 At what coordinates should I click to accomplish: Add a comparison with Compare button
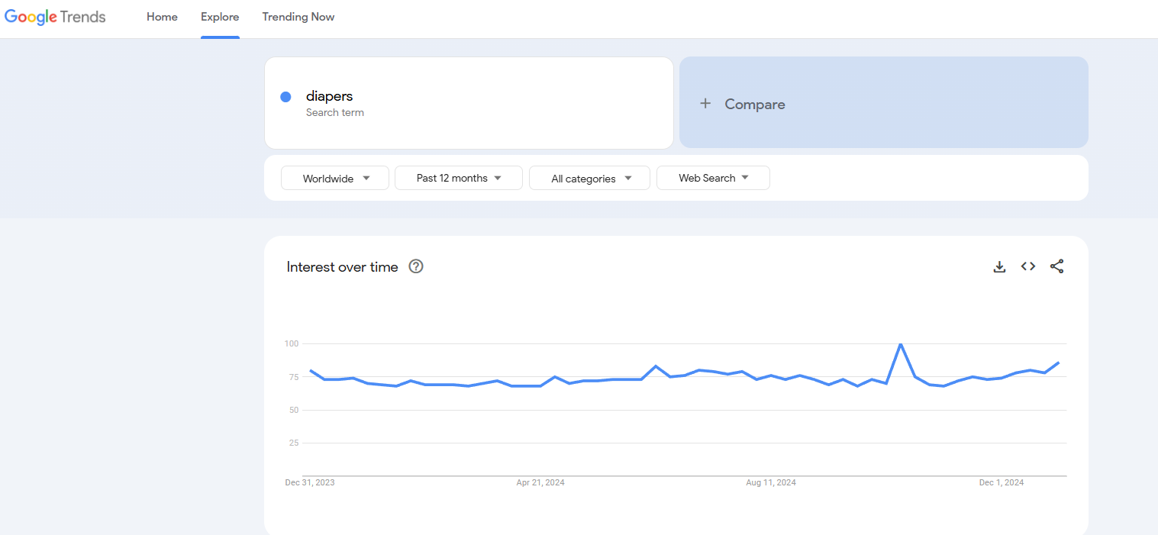click(884, 102)
